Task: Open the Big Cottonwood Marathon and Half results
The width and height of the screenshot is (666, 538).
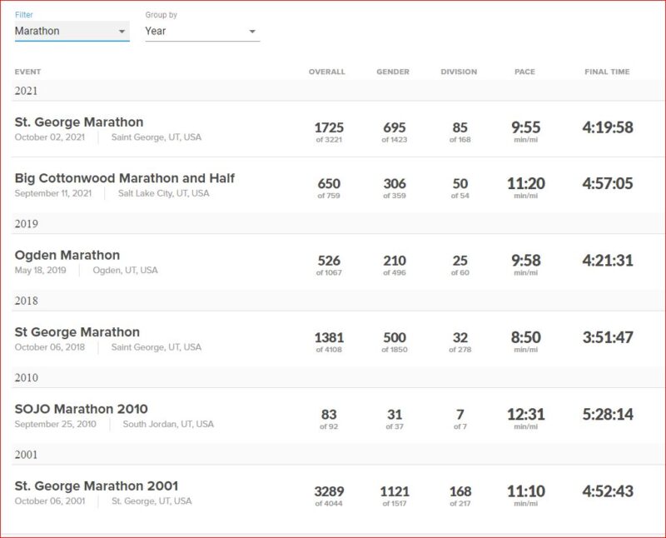Action: tap(125, 178)
